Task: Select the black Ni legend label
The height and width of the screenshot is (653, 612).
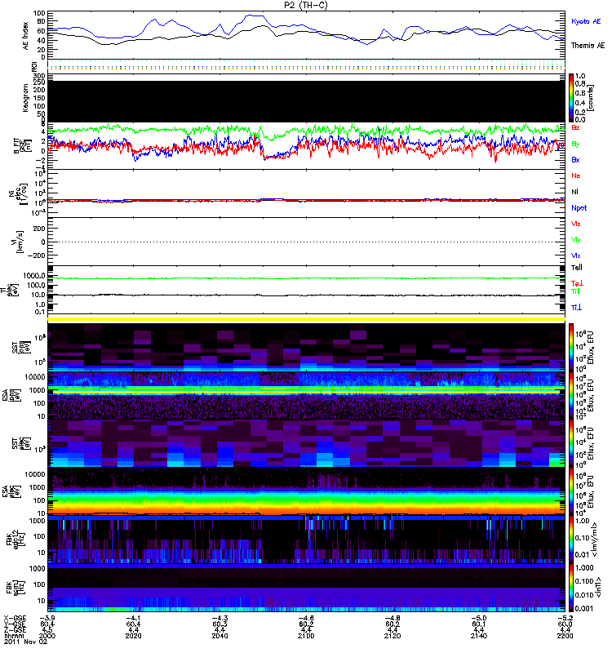Action: point(575,192)
